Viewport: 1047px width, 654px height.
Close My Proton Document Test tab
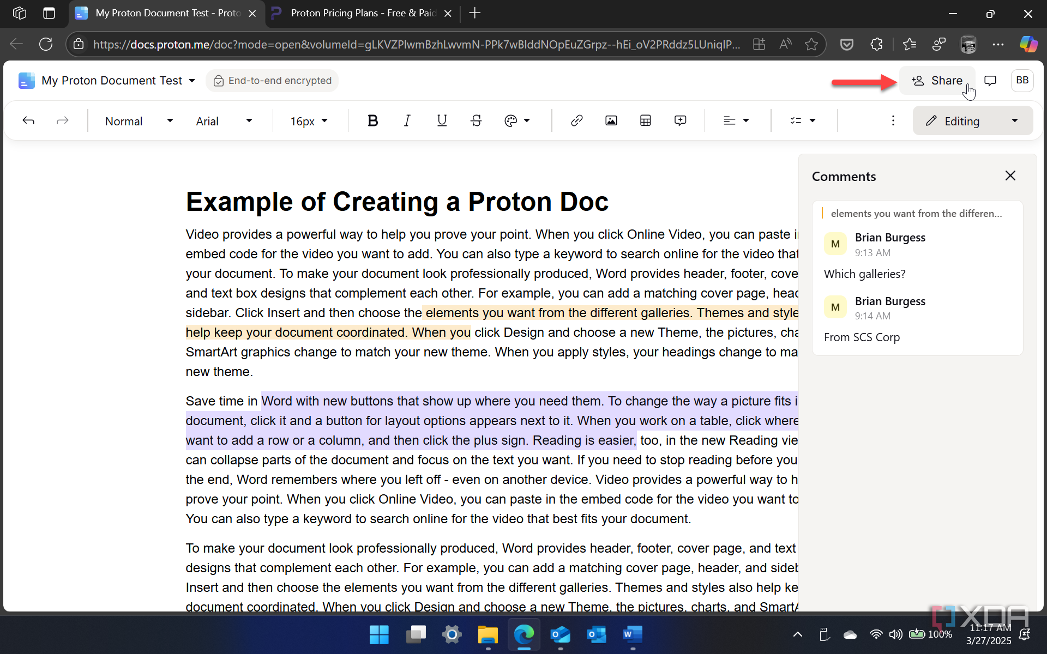click(252, 13)
